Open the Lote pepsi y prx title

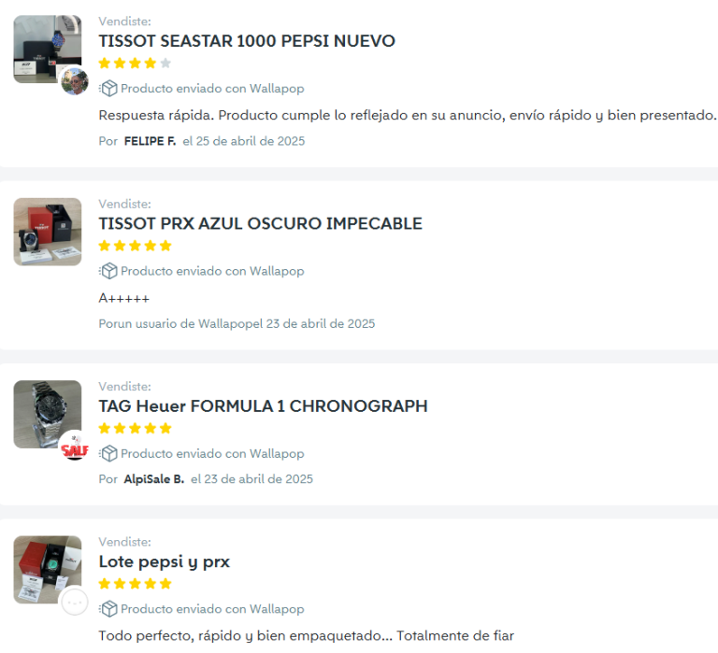tap(164, 562)
